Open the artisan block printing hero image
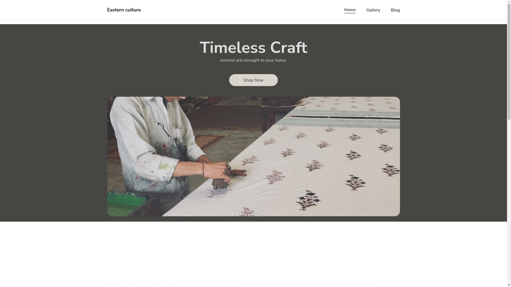Image resolution: width=511 pixels, height=287 pixels. click(253, 156)
